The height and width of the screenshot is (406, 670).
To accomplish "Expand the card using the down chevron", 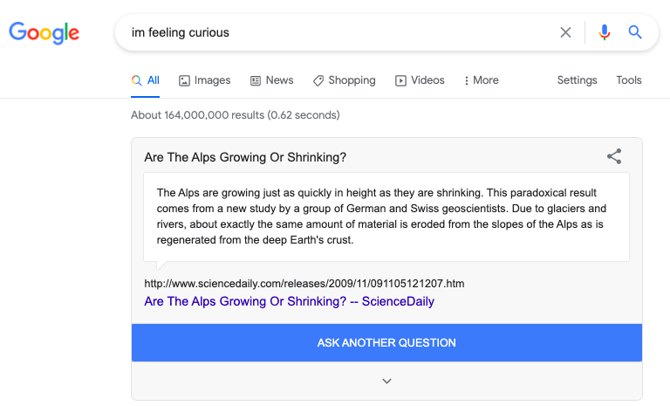I will click(386, 381).
